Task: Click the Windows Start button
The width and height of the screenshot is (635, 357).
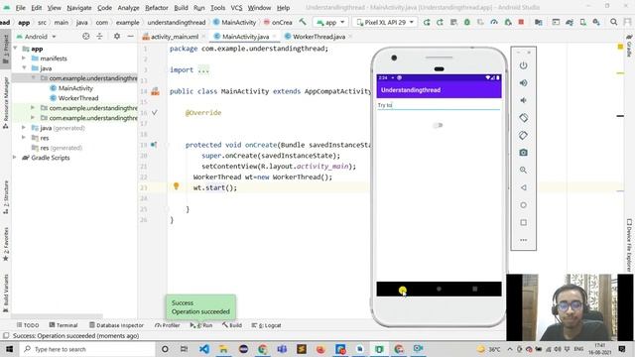Action: click(9, 349)
